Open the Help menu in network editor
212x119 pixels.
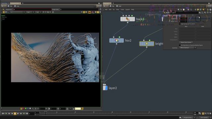coord(132,10)
